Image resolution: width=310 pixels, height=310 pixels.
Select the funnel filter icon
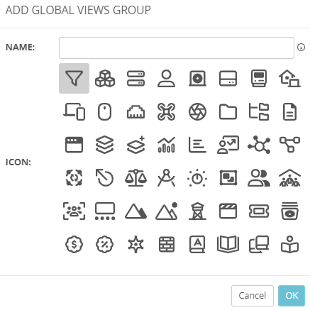pos(74,78)
